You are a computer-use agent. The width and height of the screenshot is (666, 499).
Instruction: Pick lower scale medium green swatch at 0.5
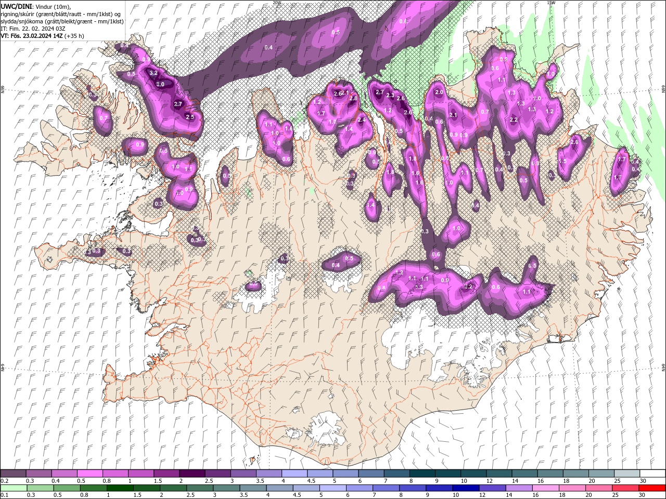click(x=67, y=488)
